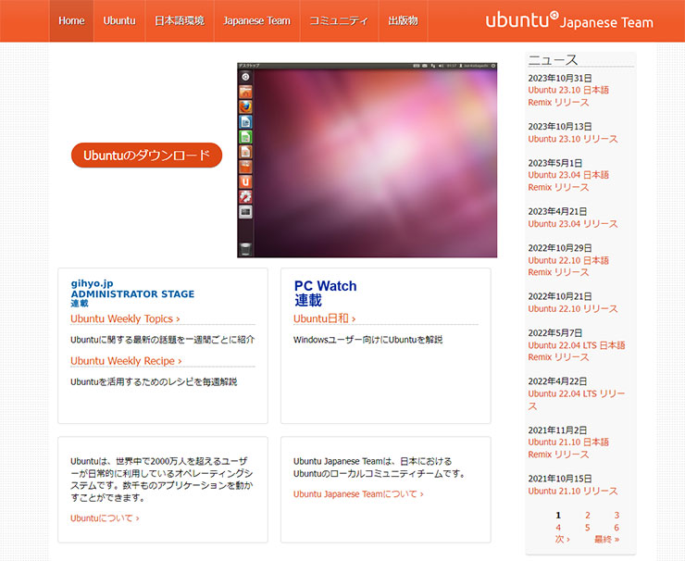Image resolution: width=685 pixels, height=561 pixels.
Task: Open the 日本語環境 menu item
Action: tap(180, 20)
